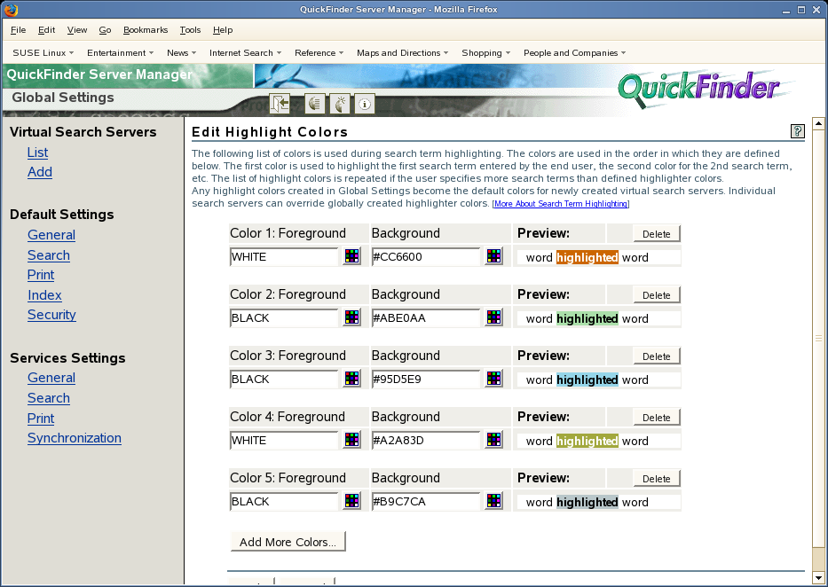Open the Tools menu
This screenshot has width=828, height=587.
pyautogui.click(x=190, y=30)
